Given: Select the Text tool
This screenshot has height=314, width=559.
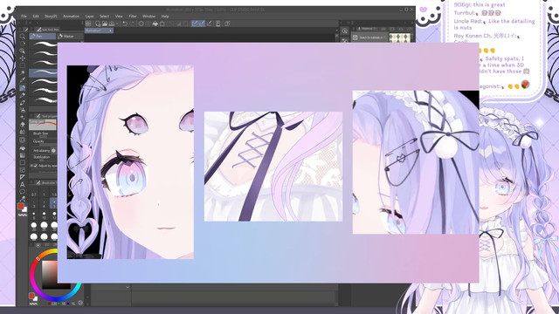Looking at the screenshot, I should coord(23,184).
